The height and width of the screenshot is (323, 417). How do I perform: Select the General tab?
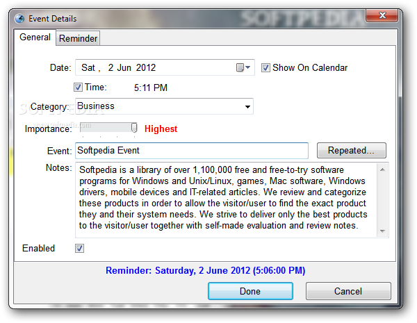[x=35, y=38]
